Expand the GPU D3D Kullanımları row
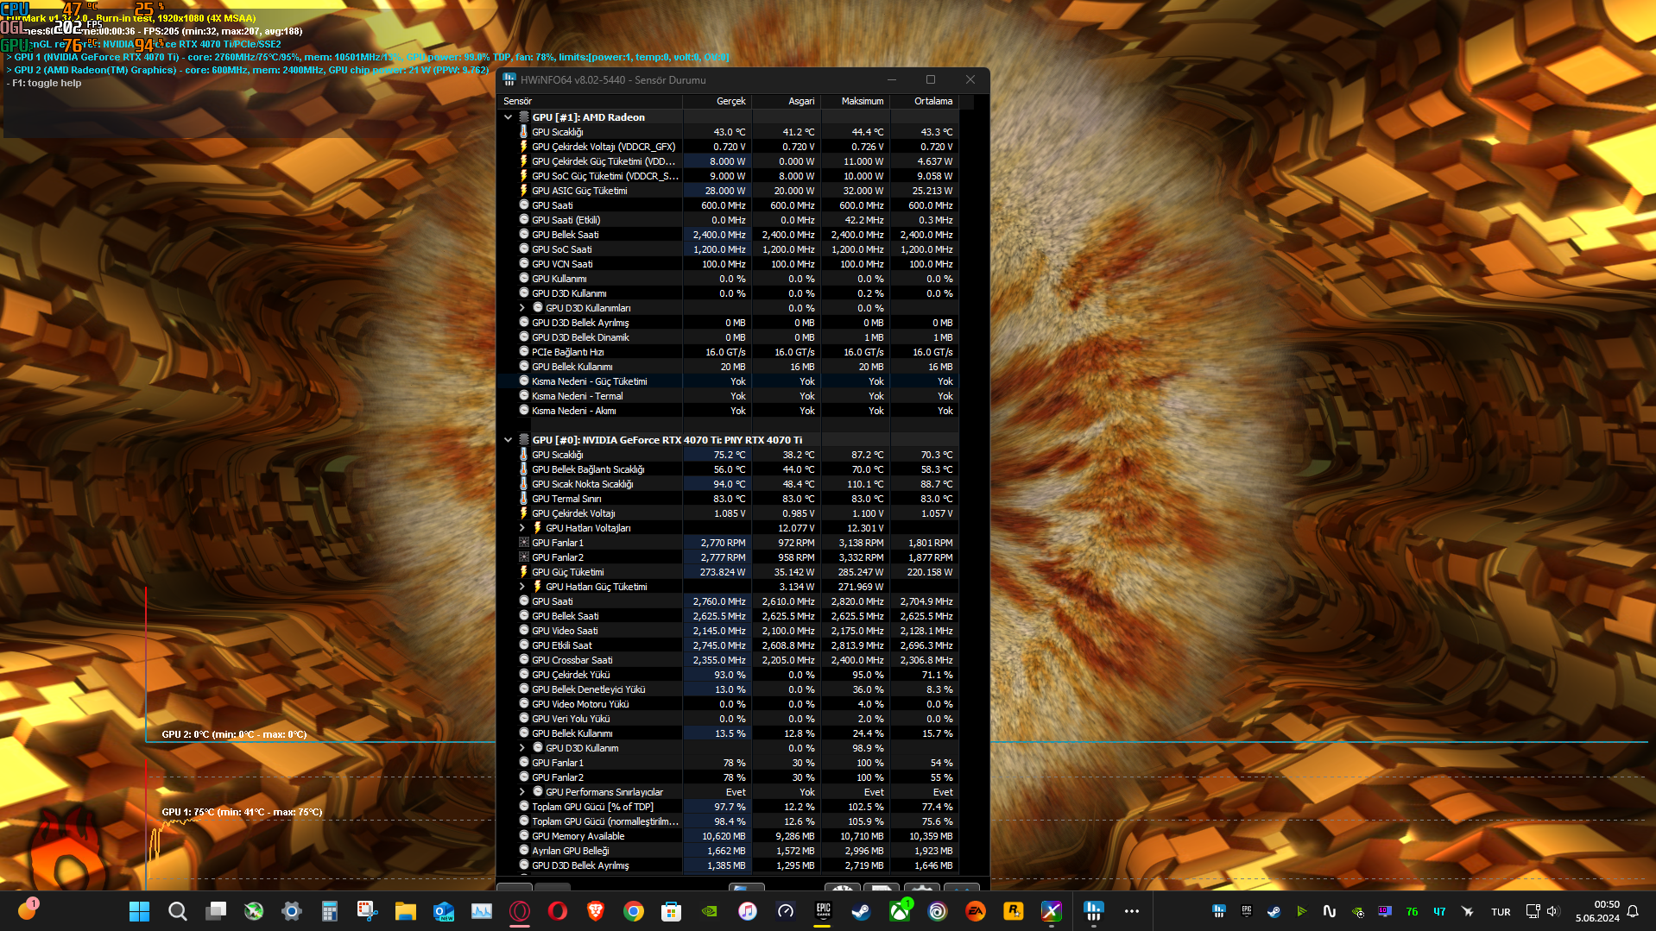 [521, 308]
